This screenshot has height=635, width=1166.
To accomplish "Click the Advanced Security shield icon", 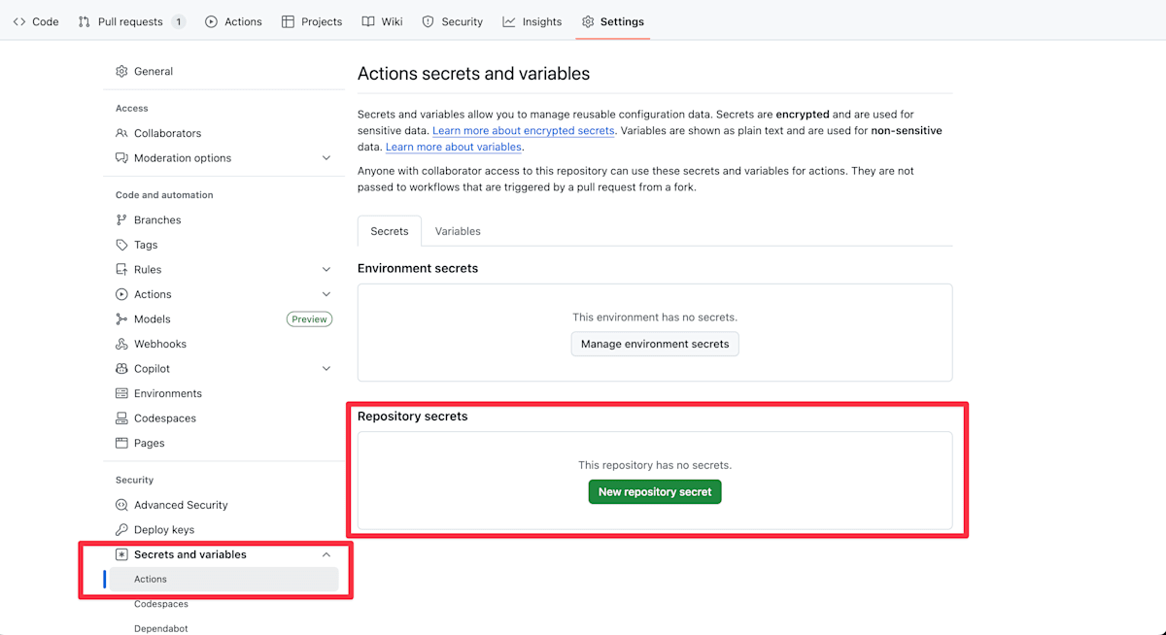I will [x=121, y=505].
